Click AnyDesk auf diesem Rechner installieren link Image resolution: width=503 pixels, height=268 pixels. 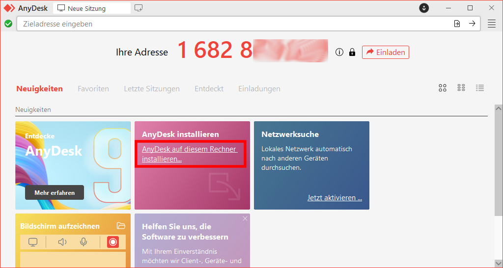coord(190,154)
